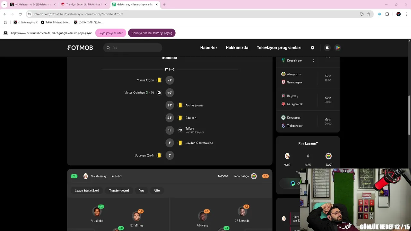Open a new browser tab
Screen dimensions: 411x231
164,4
